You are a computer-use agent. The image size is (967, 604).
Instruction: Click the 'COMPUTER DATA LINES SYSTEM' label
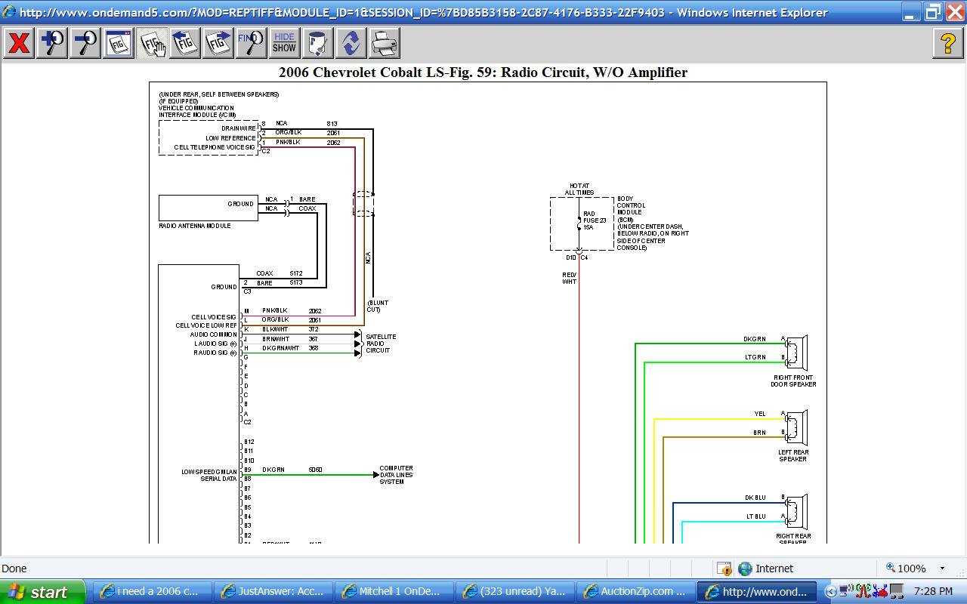[x=396, y=475]
